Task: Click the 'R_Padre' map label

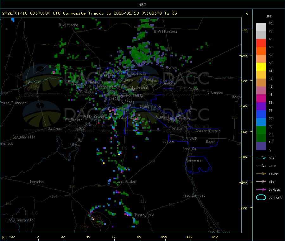Action: coord(181,119)
